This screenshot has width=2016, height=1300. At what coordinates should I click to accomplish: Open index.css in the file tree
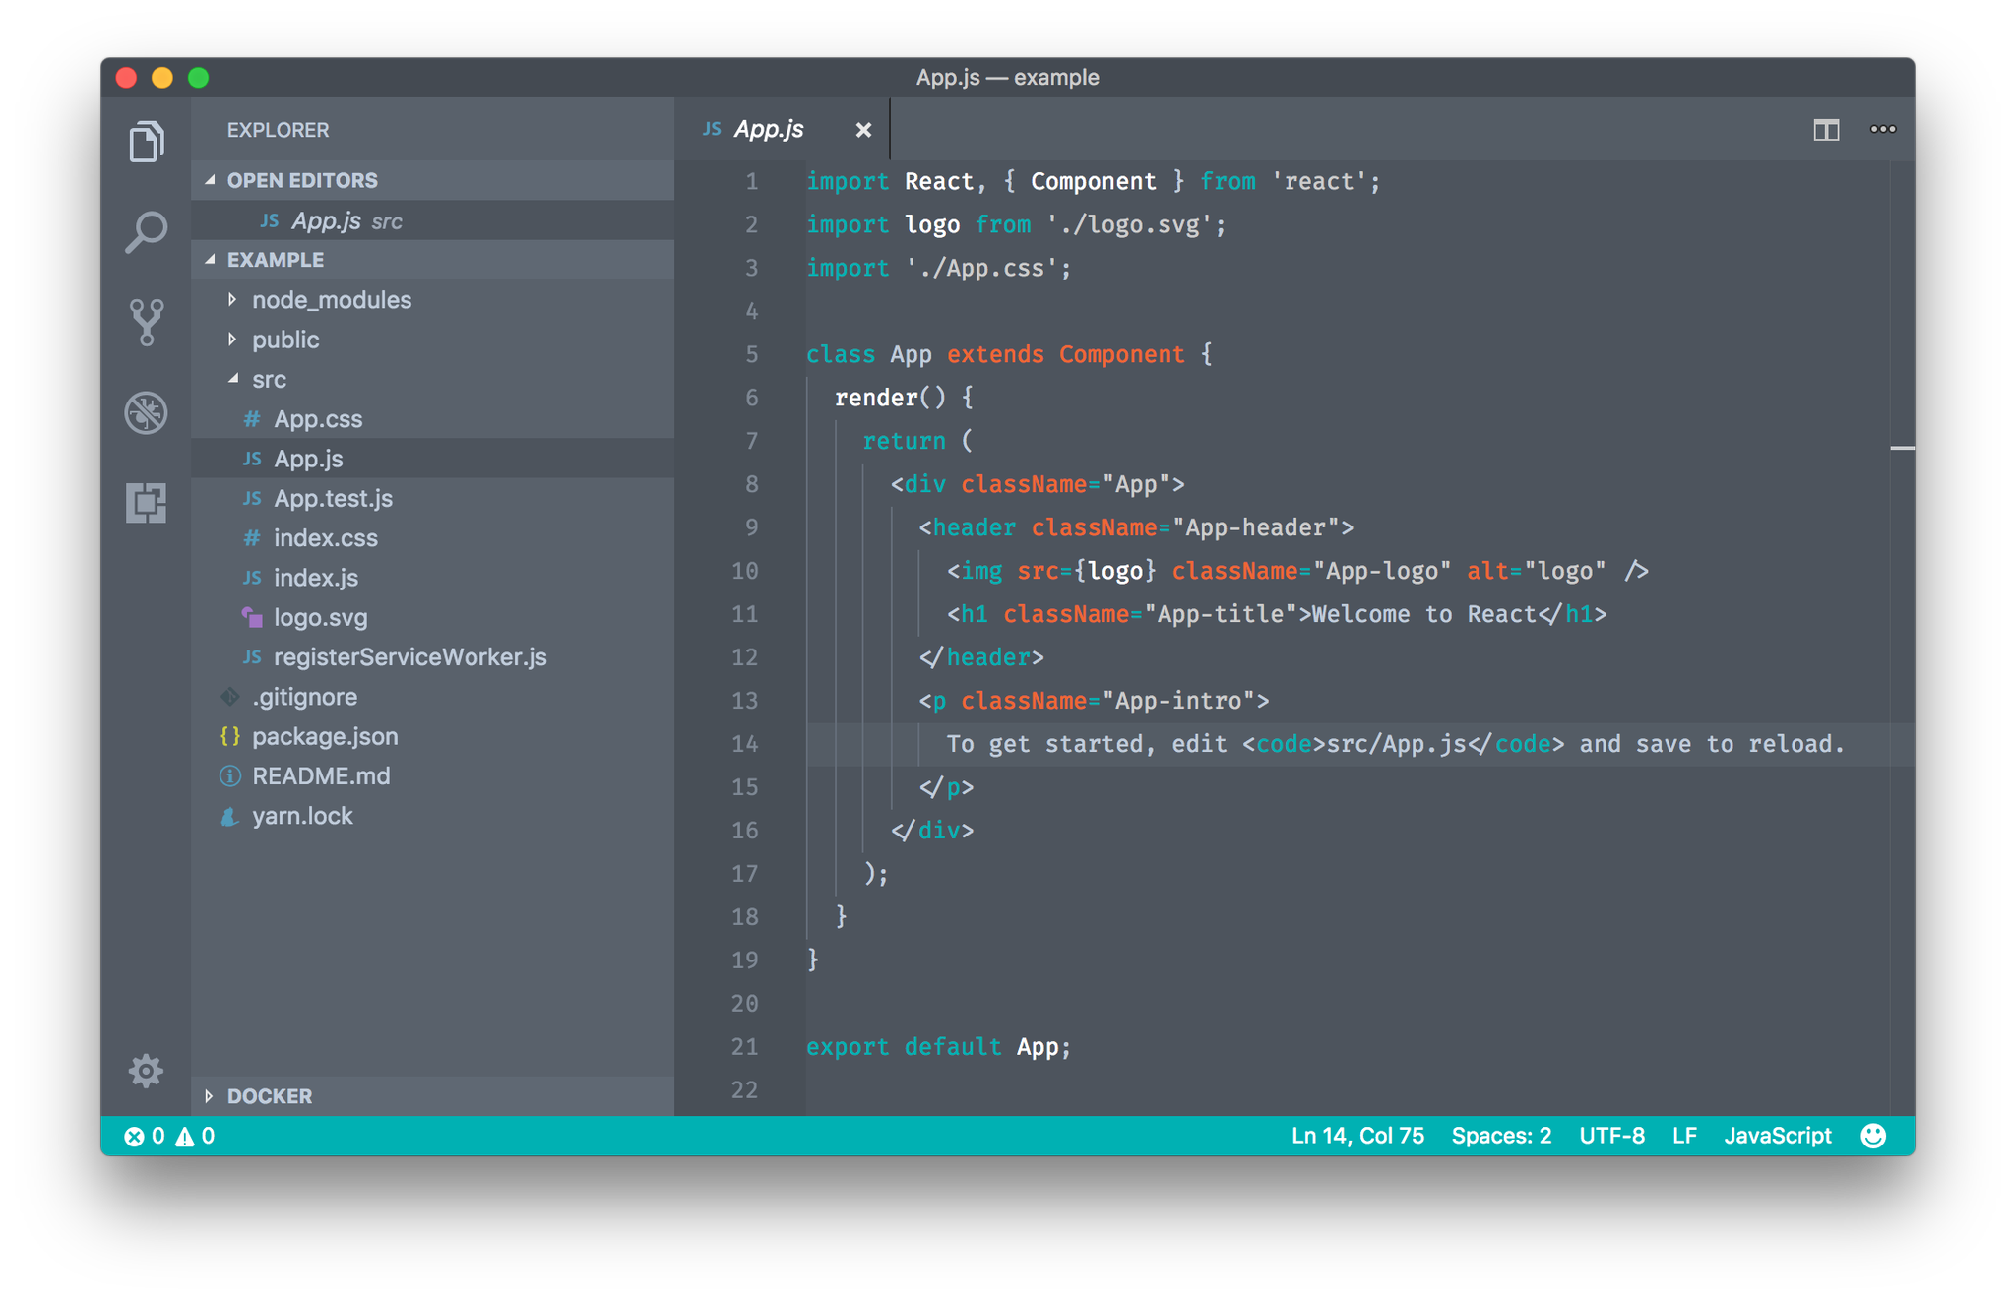(x=433, y=538)
